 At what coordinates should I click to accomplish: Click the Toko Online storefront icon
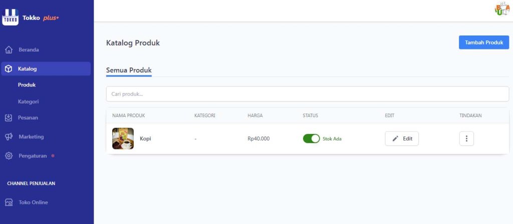8,202
